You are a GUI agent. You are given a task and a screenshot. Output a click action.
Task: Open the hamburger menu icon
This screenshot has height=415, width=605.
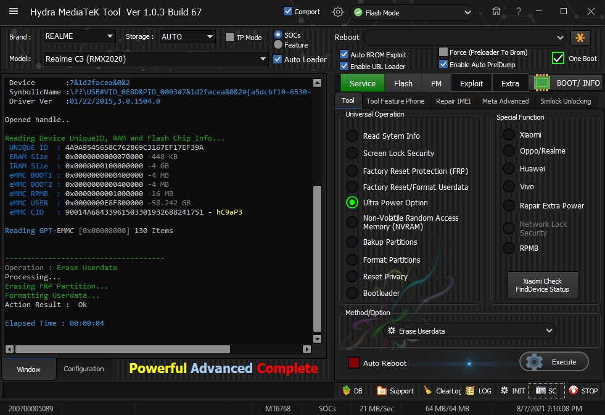pyautogui.click(x=14, y=12)
